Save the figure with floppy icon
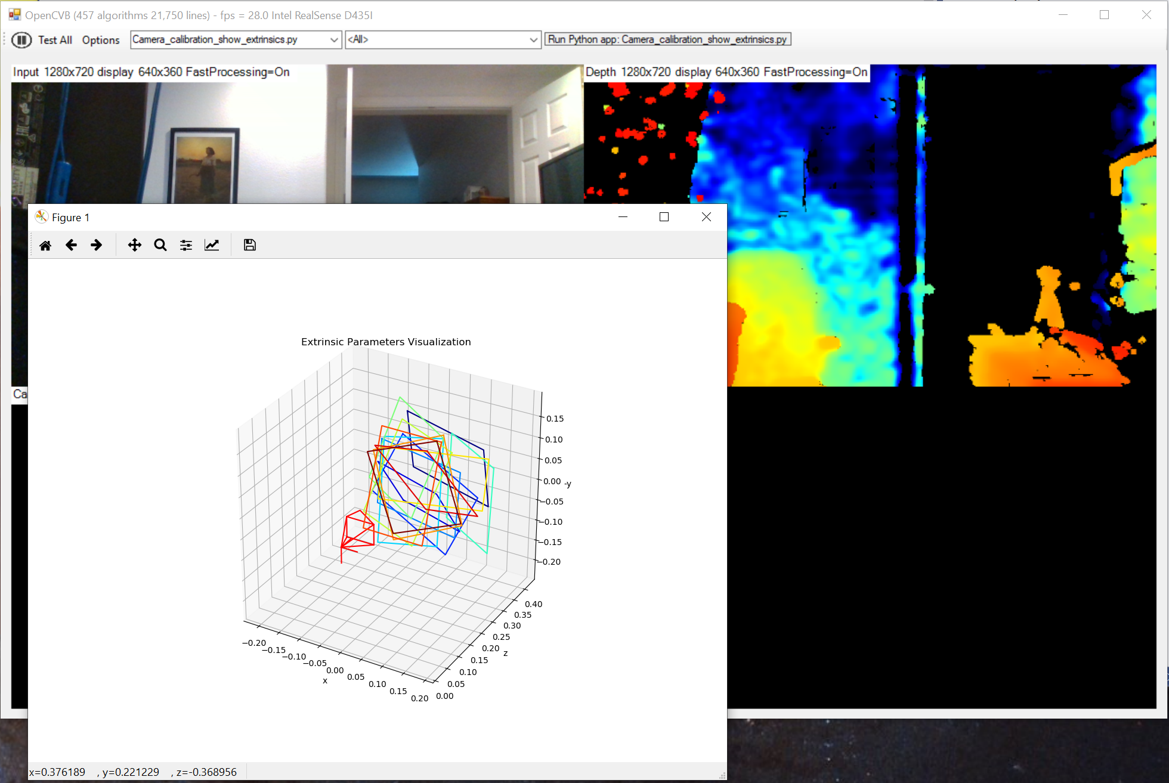Screen dimensions: 1169x783 249,245
